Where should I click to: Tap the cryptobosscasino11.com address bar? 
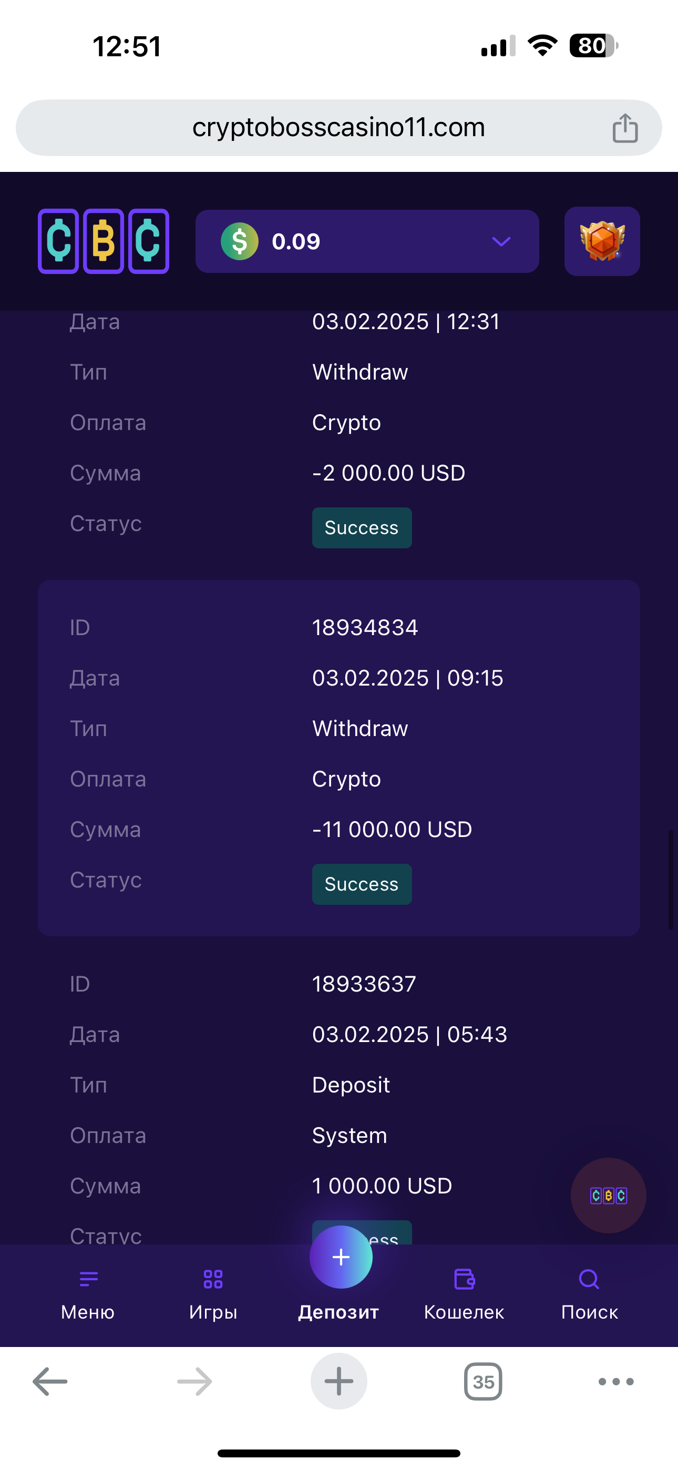[x=338, y=128]
